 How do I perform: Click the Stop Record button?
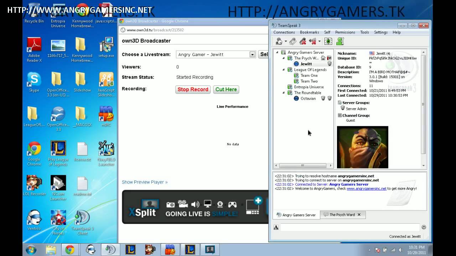[x=193, y=90]
